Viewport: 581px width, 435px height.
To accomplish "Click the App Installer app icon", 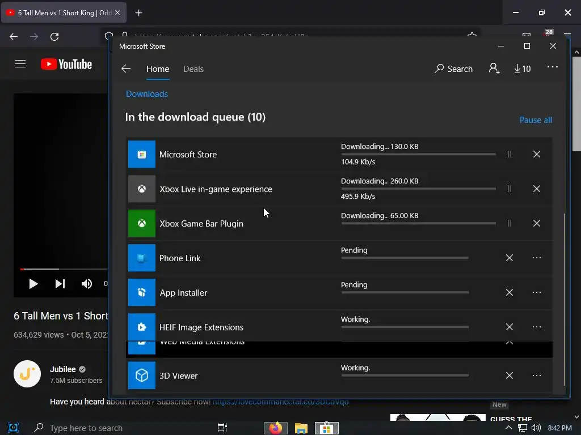I will [141, 292].
